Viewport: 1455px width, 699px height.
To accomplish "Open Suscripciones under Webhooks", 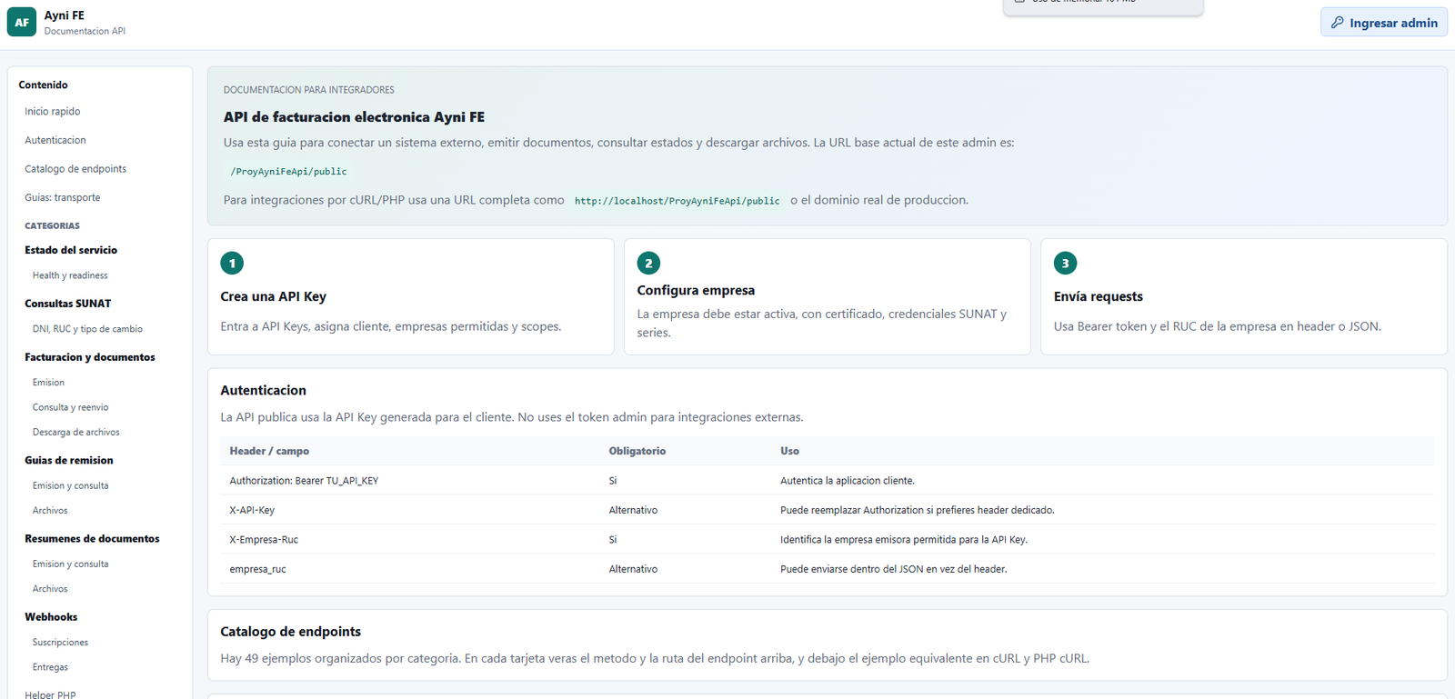I will tap(60, 643).
